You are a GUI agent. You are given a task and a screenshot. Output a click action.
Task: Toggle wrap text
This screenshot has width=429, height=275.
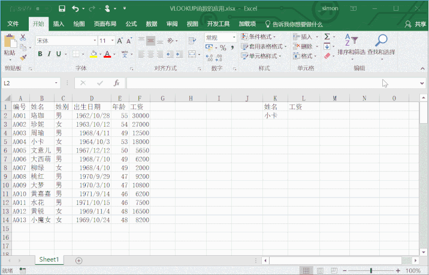coord(192,41)
